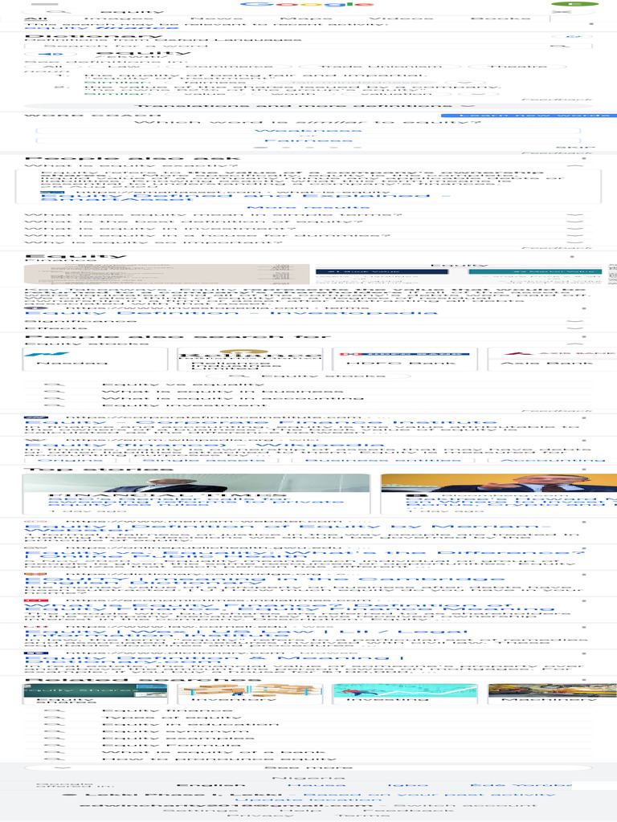The height and width of the screenshot is (822, 617).
Task: Open the Merriam-Webster equity definition result
Action: 288,528
